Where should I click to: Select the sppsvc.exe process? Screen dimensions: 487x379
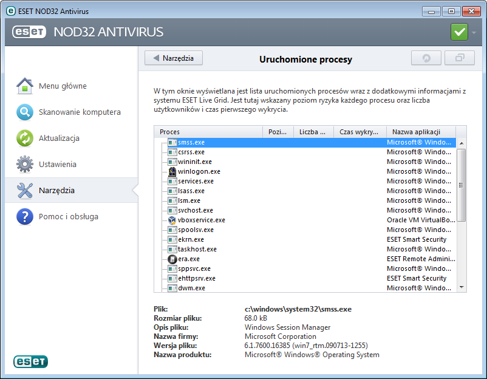pyautogui.click(x=305, y=268)
